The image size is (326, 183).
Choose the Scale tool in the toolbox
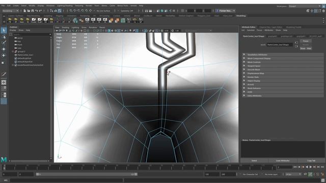pos(3,63)
